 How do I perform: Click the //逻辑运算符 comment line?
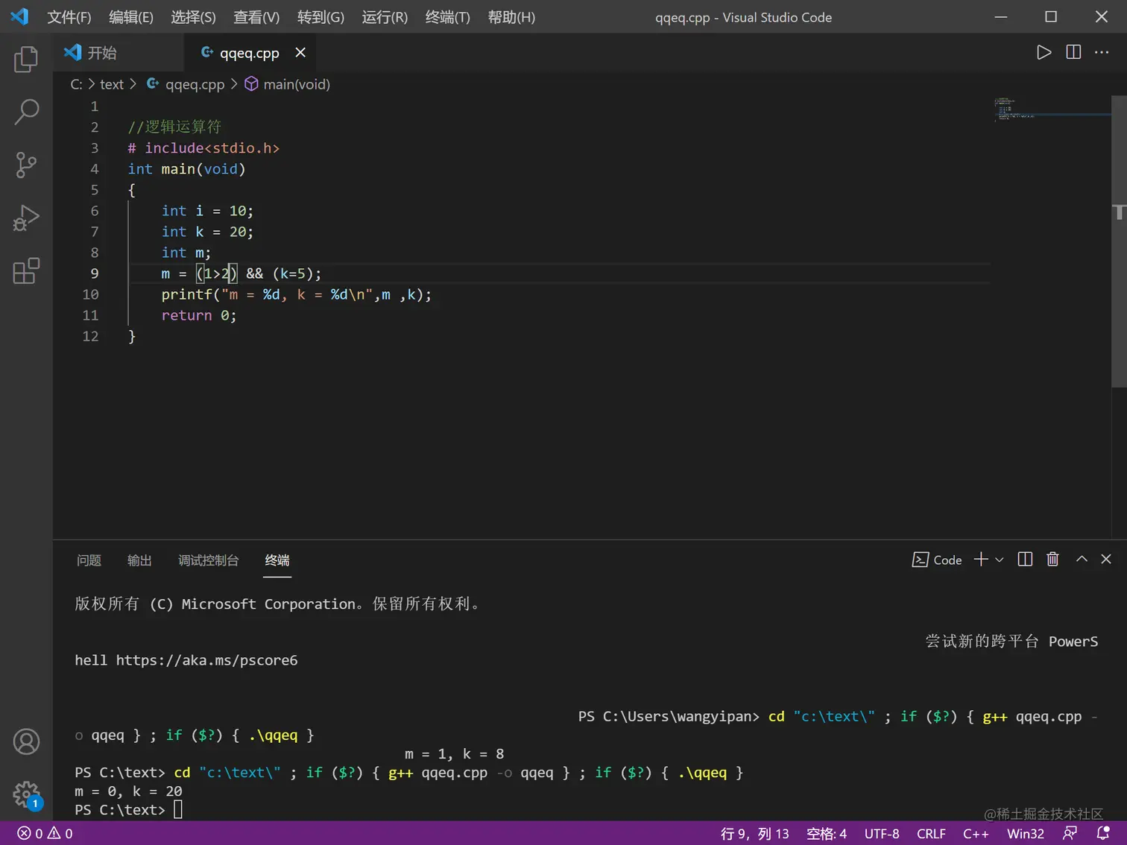point(174,127)
